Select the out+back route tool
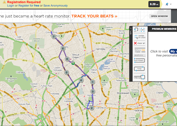The width and height of the screenshot is (177, 126). pos(139,60)
